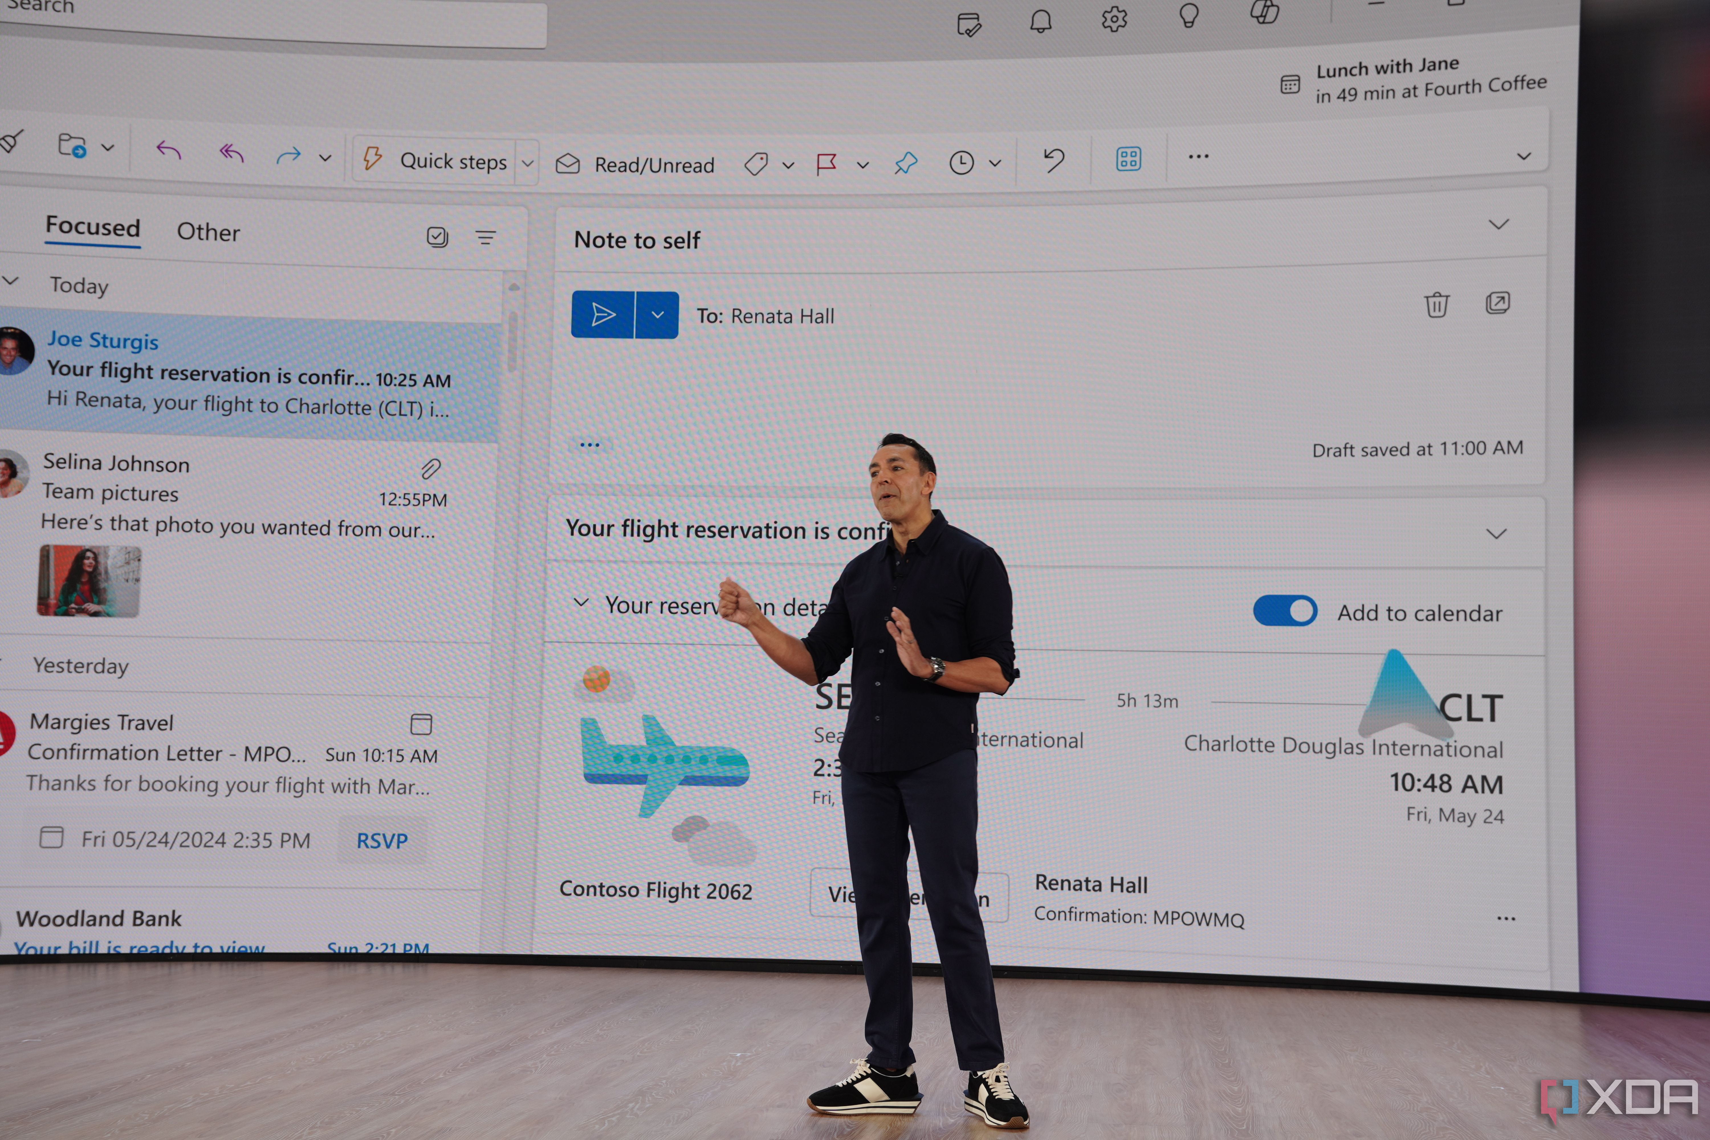
Task: Click the Lunch with Jane reminder
Action: coord(1430,79)
